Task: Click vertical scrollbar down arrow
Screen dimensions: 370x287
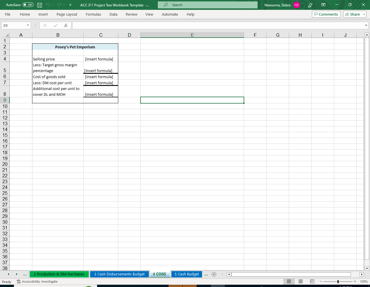Action: [367, 268]
